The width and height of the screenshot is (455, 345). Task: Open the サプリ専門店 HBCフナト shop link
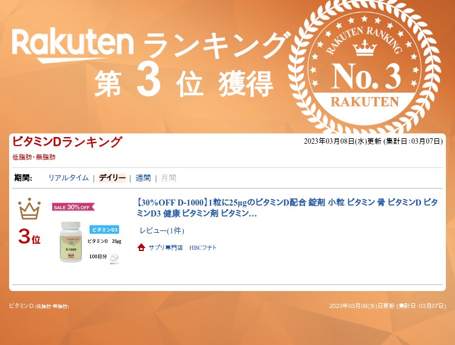pos(183,247)
